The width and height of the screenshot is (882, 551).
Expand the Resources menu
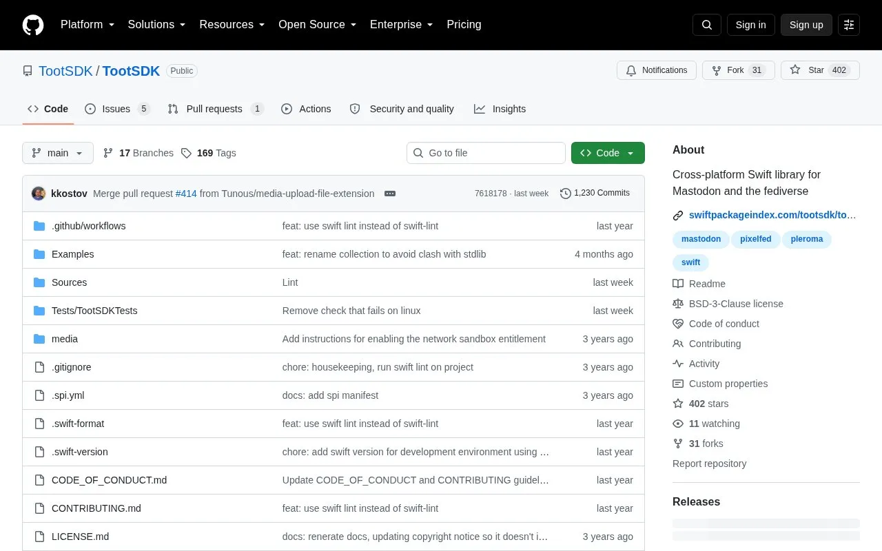point(232,25)
